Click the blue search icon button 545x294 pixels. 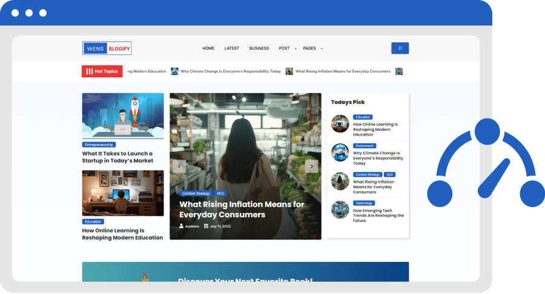[x=400, y=48]
